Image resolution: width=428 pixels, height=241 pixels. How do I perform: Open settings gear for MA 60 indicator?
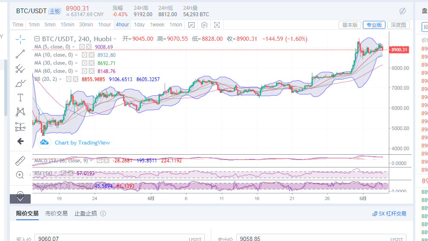(x=85, y=71)
